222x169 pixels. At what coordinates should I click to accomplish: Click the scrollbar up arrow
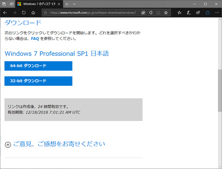pyautogui.click(x=220, y=20)
